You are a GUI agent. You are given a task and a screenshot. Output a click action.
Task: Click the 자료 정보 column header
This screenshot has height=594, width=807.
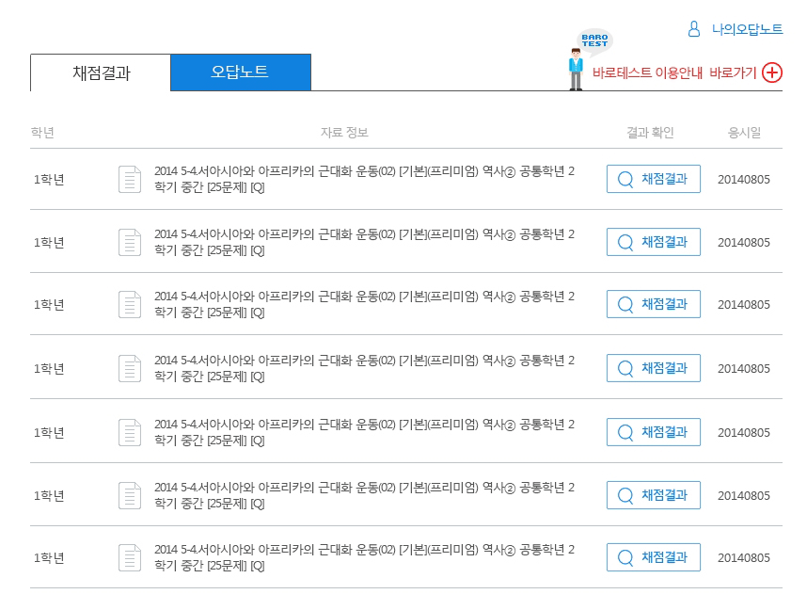coord(344,133)
